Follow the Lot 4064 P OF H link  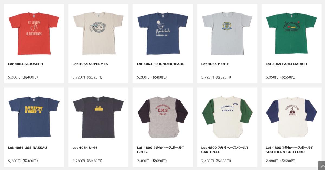tap(215, 64)
